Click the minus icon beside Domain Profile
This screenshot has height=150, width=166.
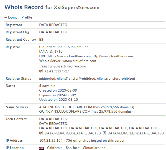click(x=6, y=17)
